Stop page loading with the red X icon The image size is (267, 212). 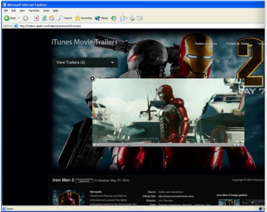[36, 18]
